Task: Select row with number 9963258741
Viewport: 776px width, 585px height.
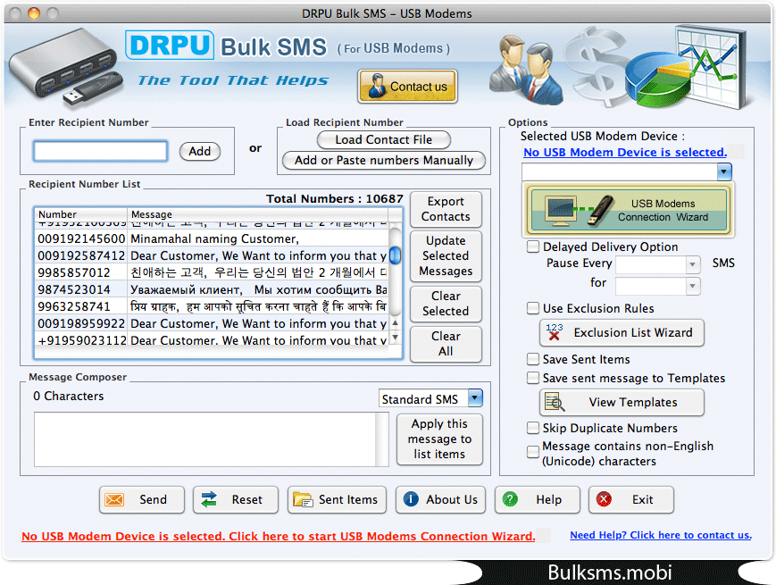Action: pos(212,306)
